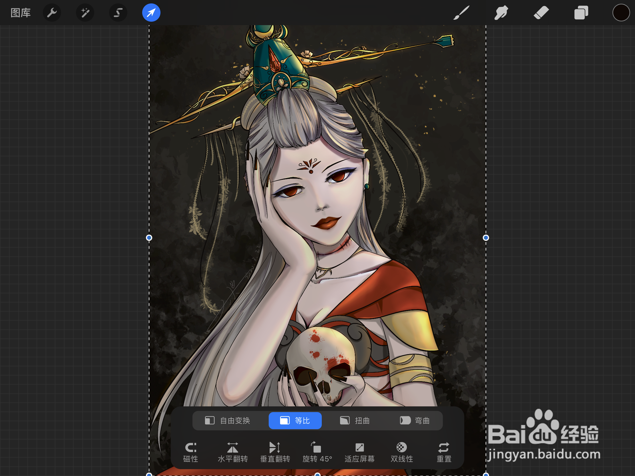Click the right middle transform handle
This screenshot has height=476, width=635.
tap(486, 237)
